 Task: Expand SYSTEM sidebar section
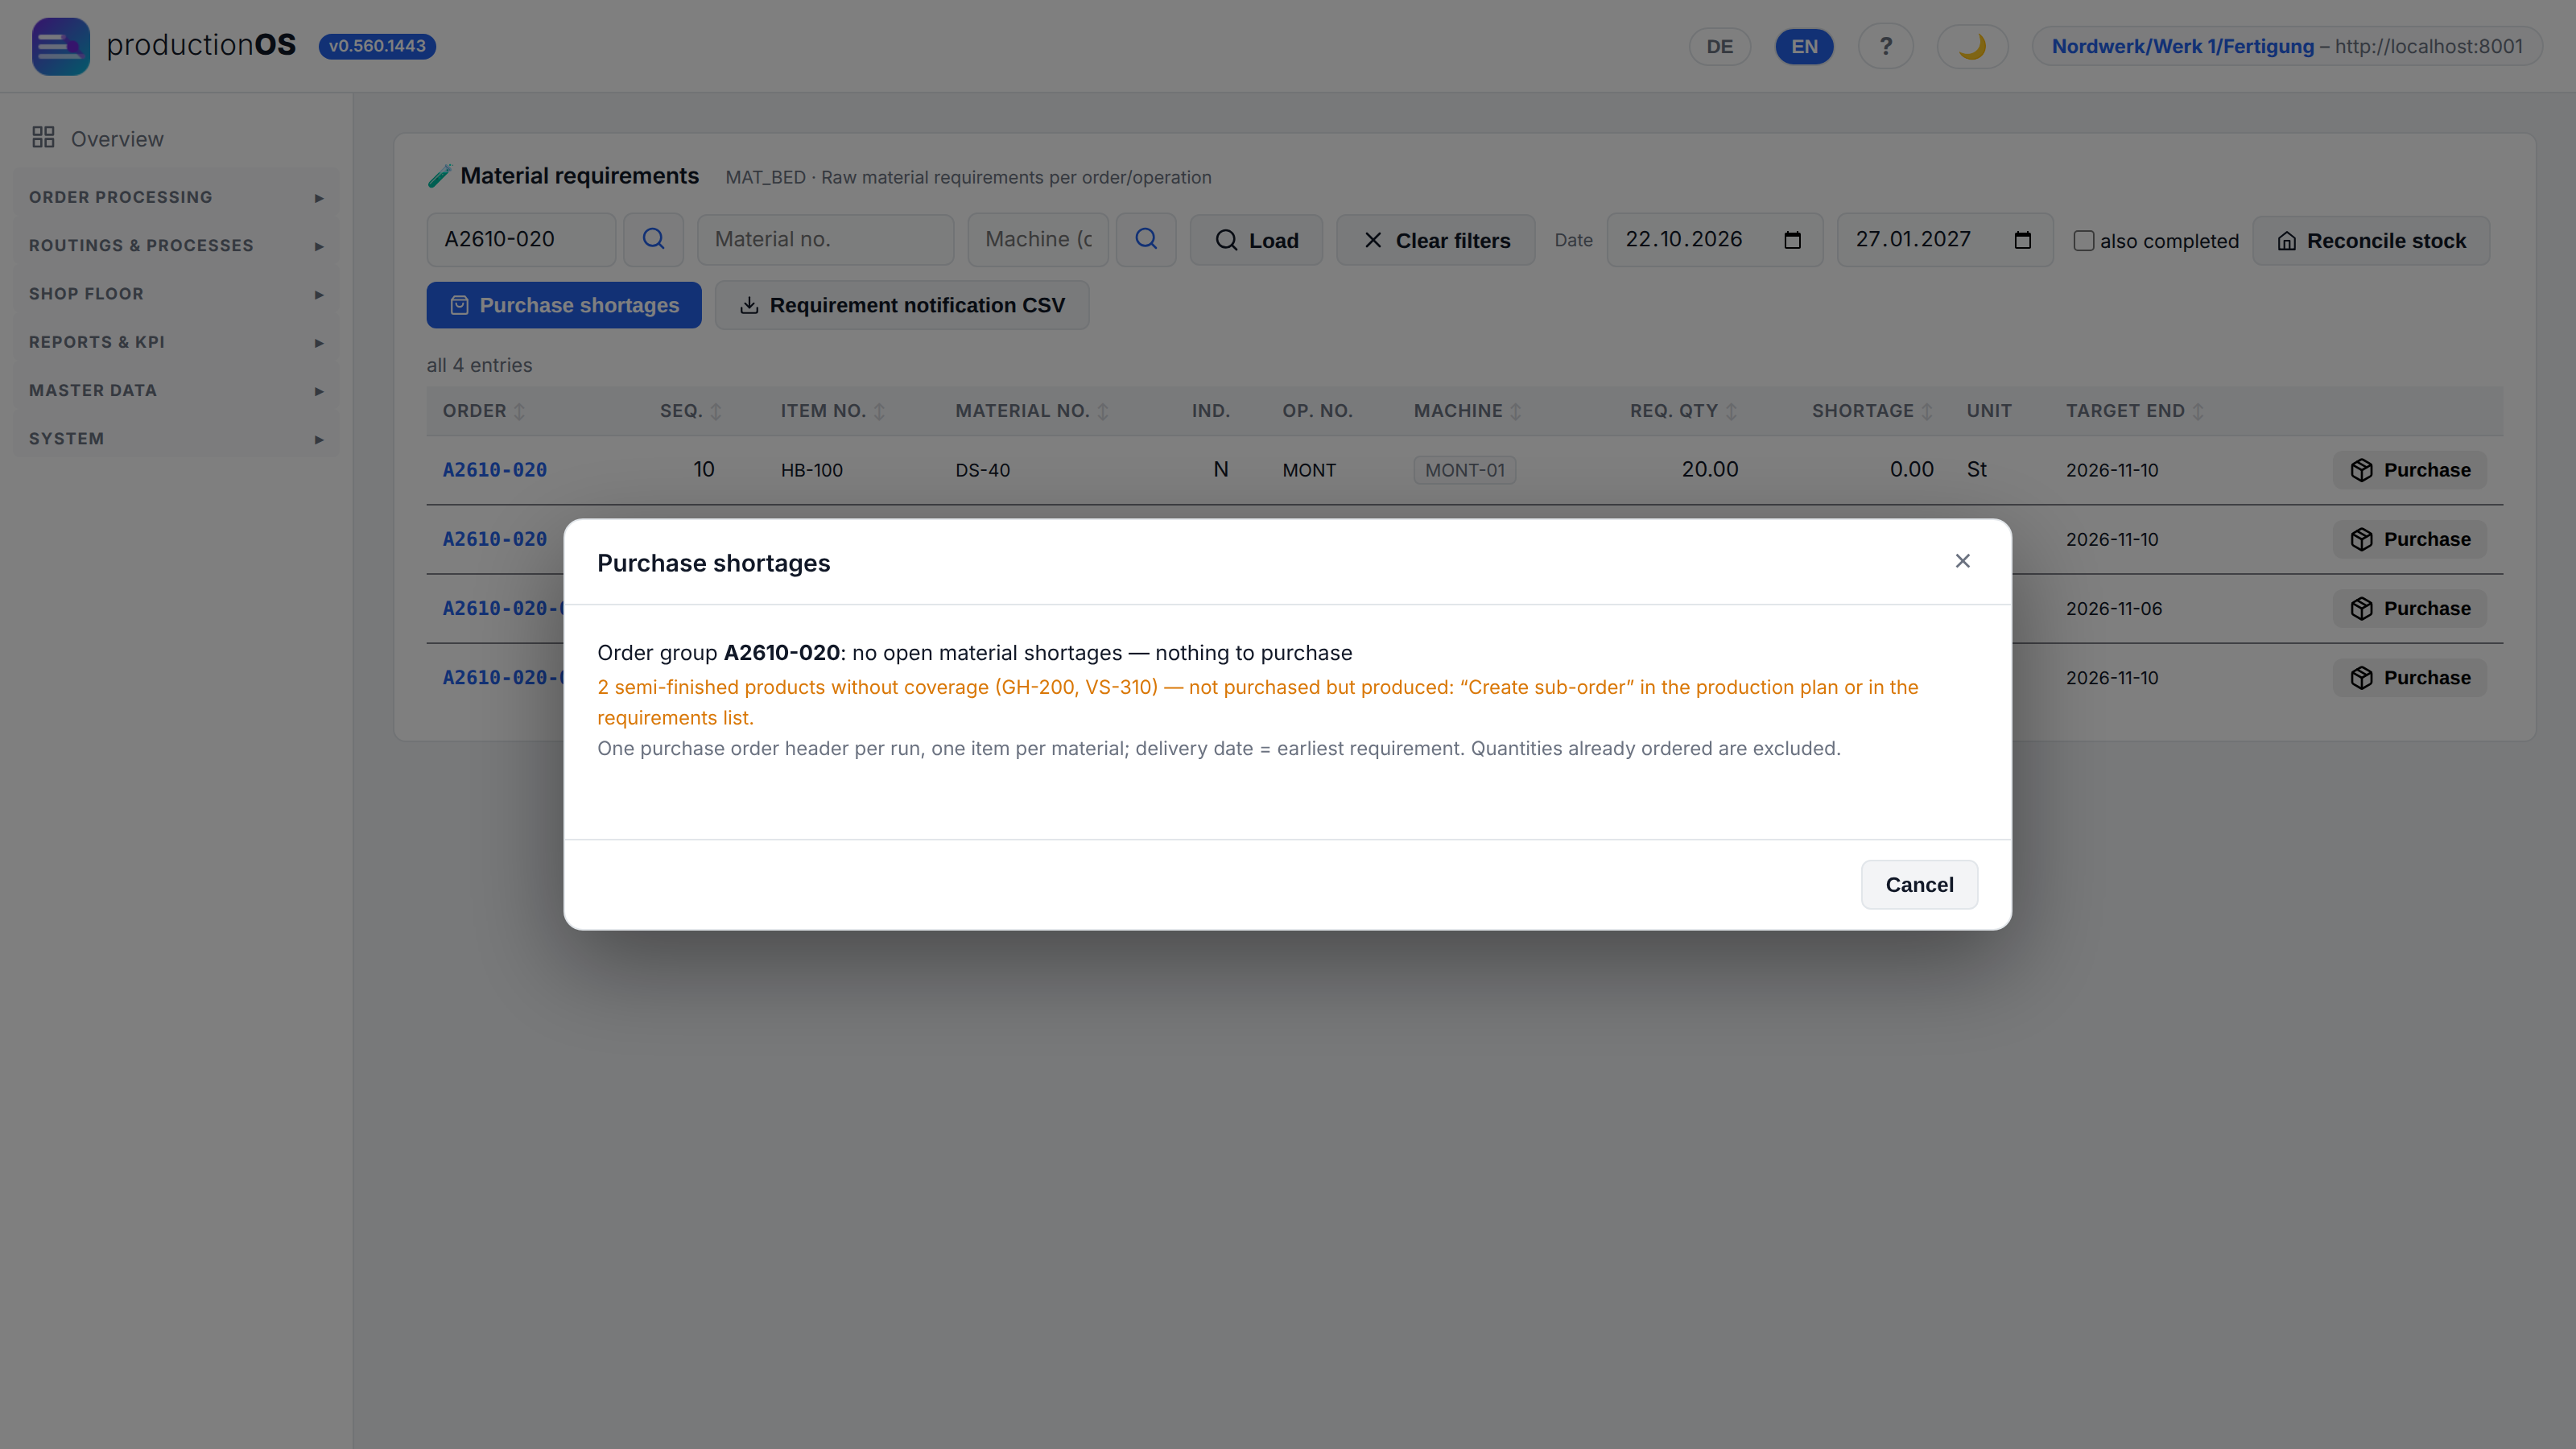[x=176, y=439]
